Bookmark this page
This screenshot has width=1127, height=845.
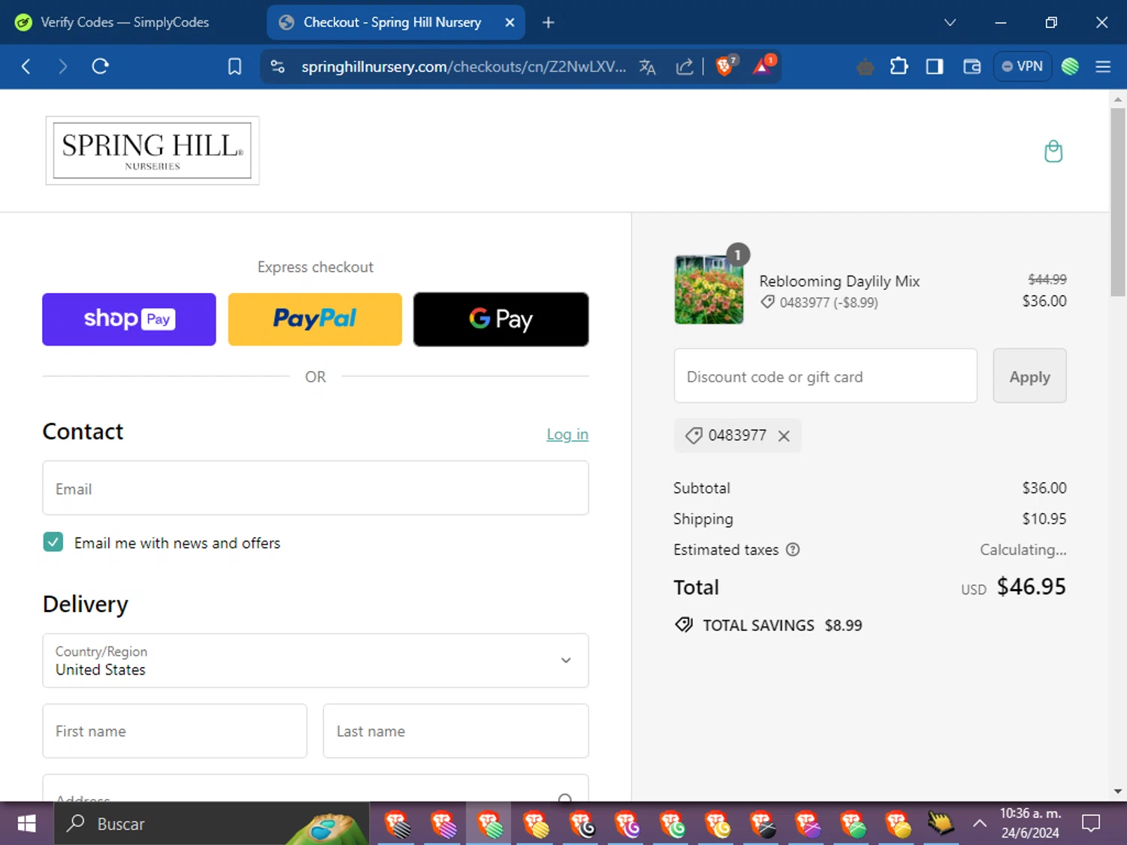(234, 67)
